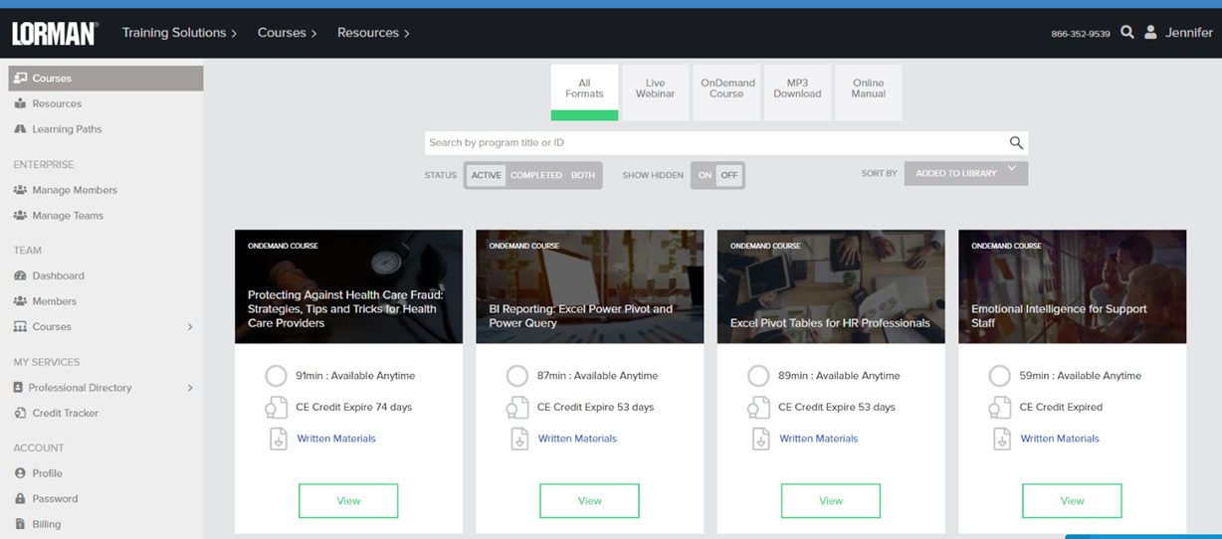Viewport: 1222px width, 539px height.
Task: Expand the Team Courses sidebar submenu
Action: (x=189, y=326)
